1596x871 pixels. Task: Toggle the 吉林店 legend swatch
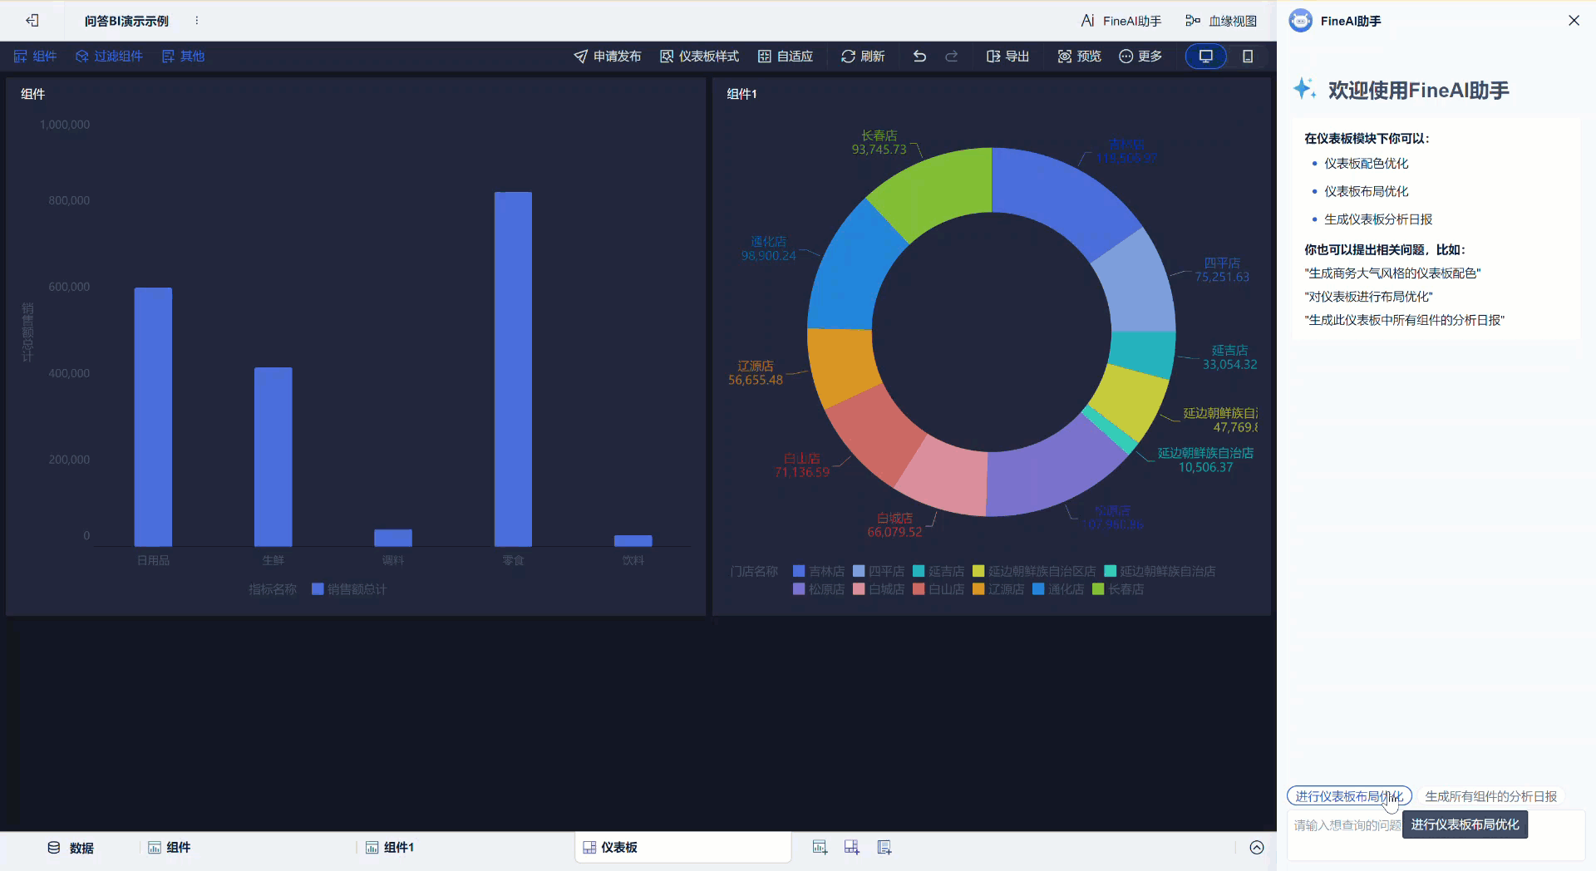tap(799, 571)
